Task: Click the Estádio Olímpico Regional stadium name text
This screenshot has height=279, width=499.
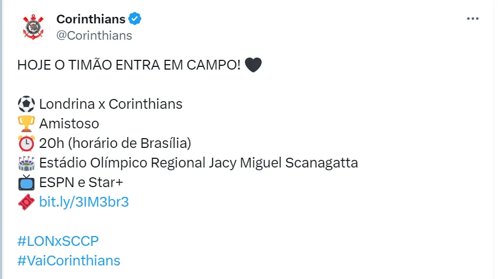Action: (x=199, y=163)
